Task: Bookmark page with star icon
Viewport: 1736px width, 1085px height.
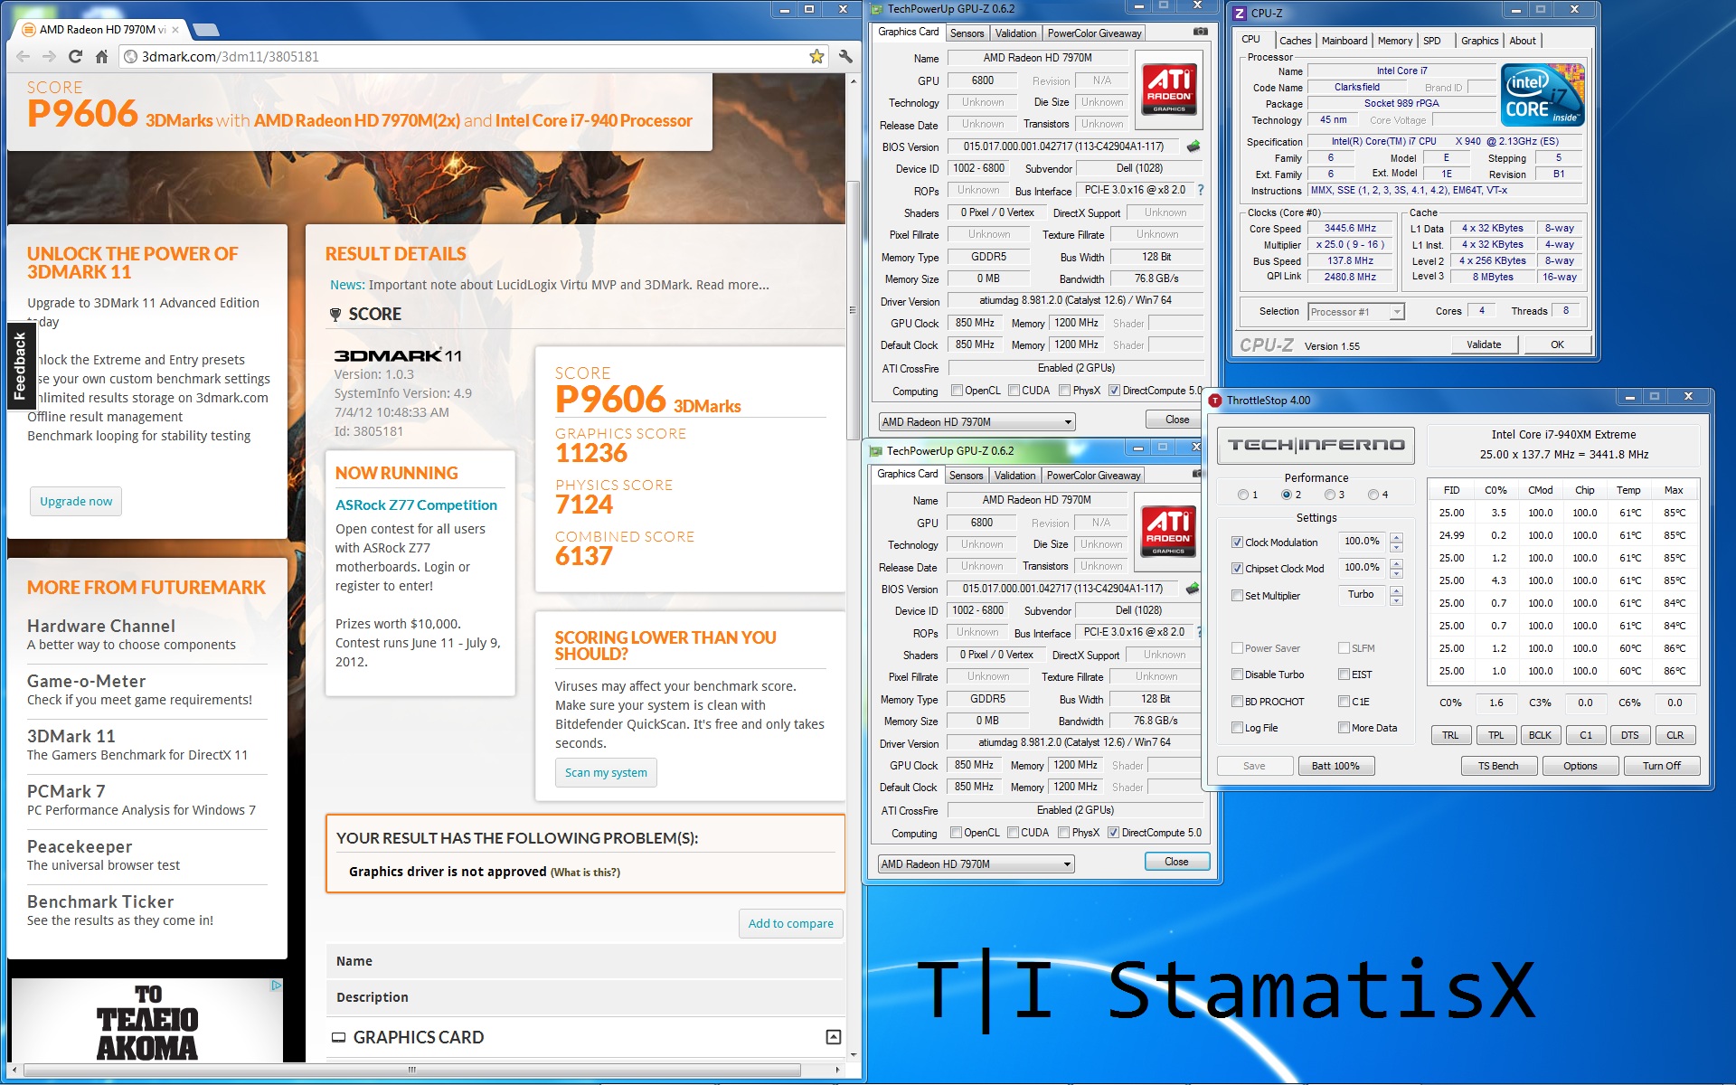Action: click(x=816, y=56)
